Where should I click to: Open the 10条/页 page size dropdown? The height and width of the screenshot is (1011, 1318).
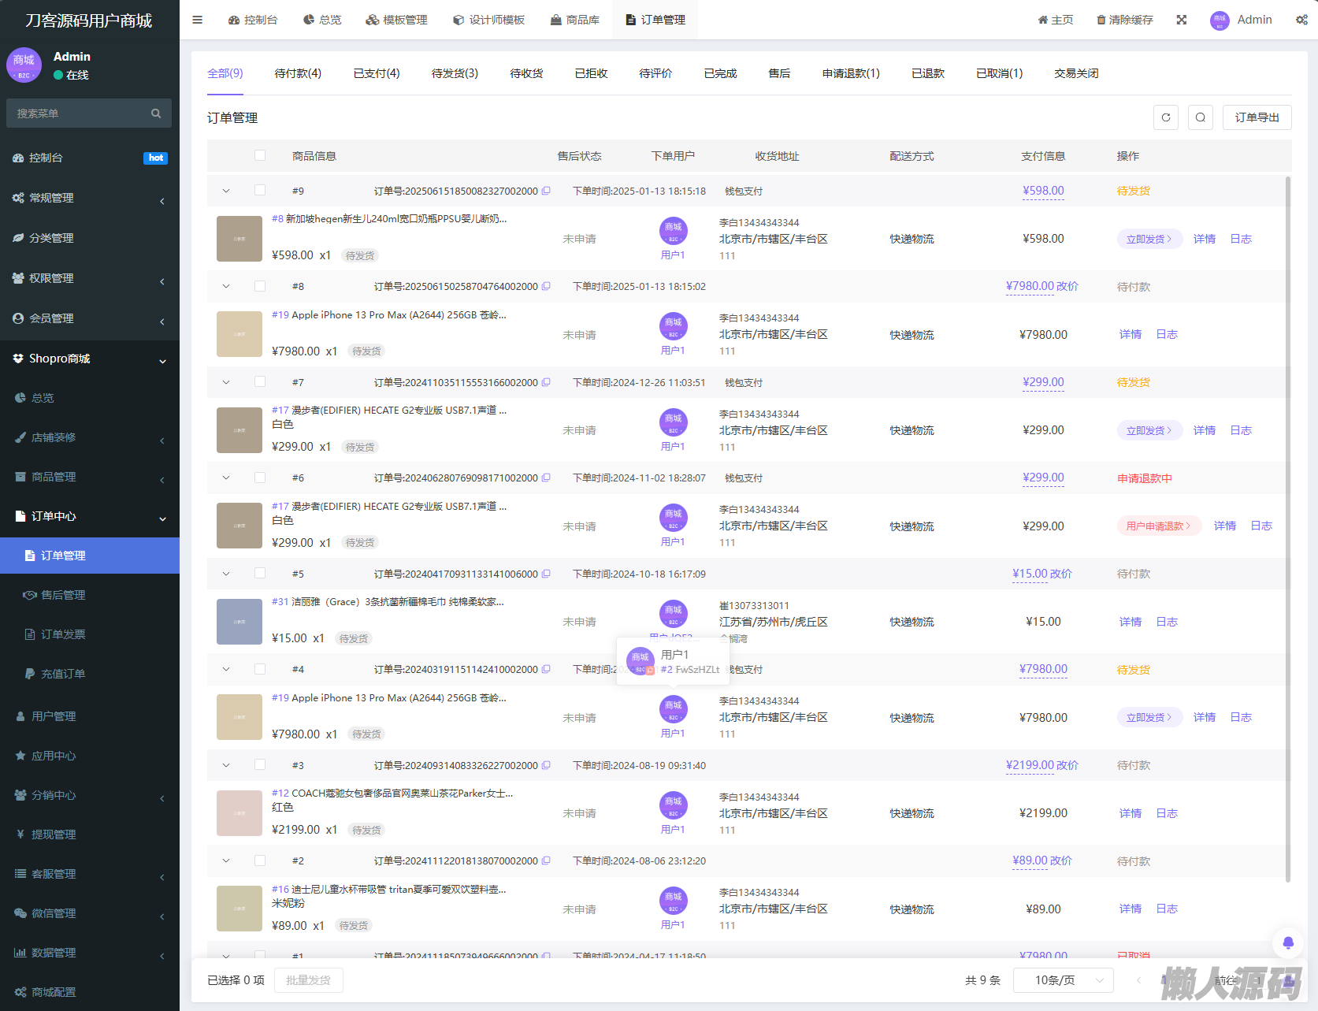pos(1063,980)
